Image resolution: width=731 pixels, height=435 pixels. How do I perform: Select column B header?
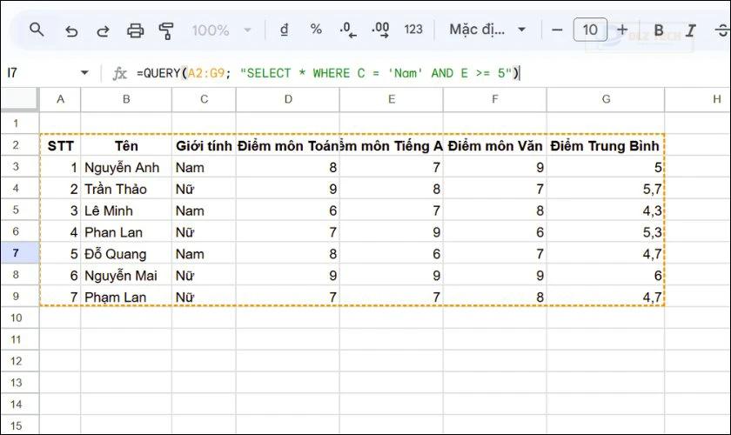coord(126,99)
